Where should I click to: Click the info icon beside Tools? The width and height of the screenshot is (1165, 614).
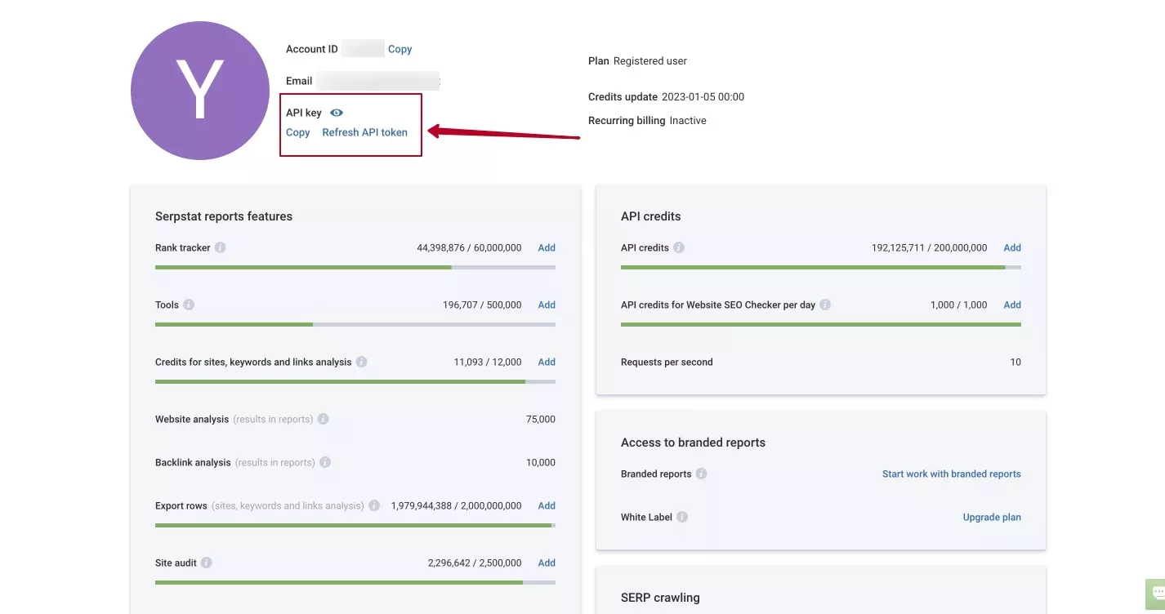click(x=189, y=305)
